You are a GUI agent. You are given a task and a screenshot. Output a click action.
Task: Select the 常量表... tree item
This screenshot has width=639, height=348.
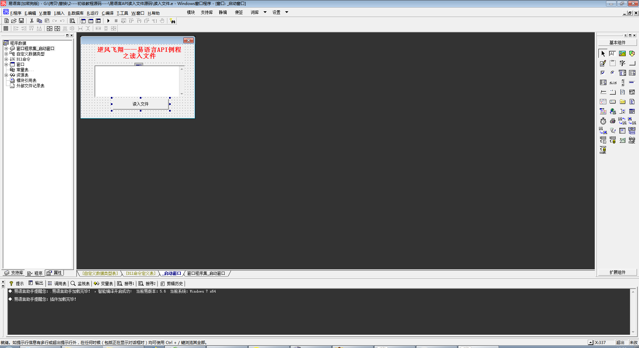tap(25, 70)
